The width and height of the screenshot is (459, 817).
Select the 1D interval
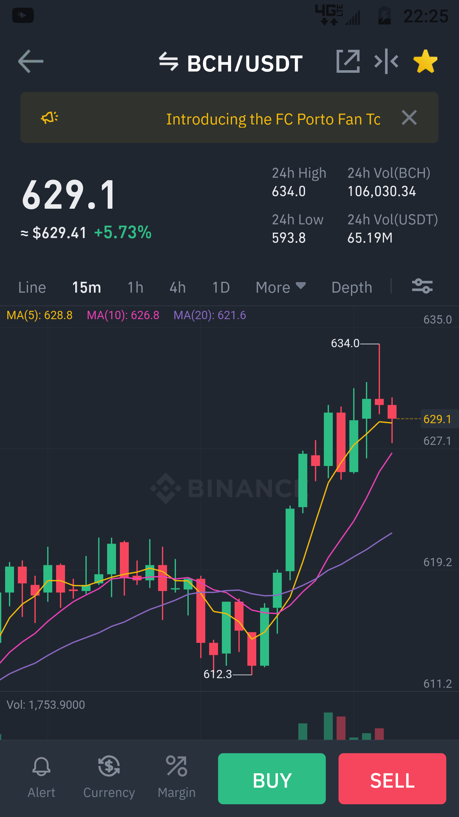coord(221,287)
